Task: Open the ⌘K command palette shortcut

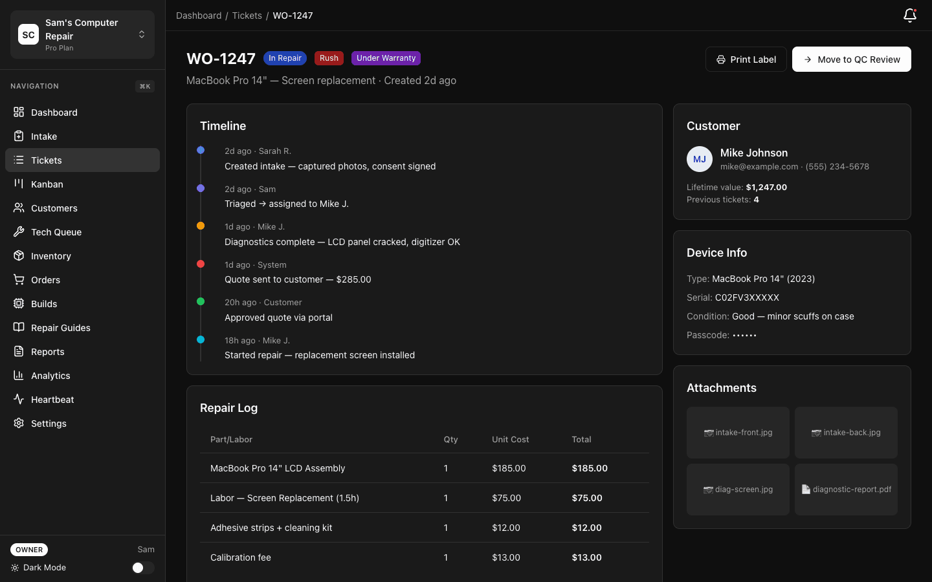Action: click(x=144, y=87)
